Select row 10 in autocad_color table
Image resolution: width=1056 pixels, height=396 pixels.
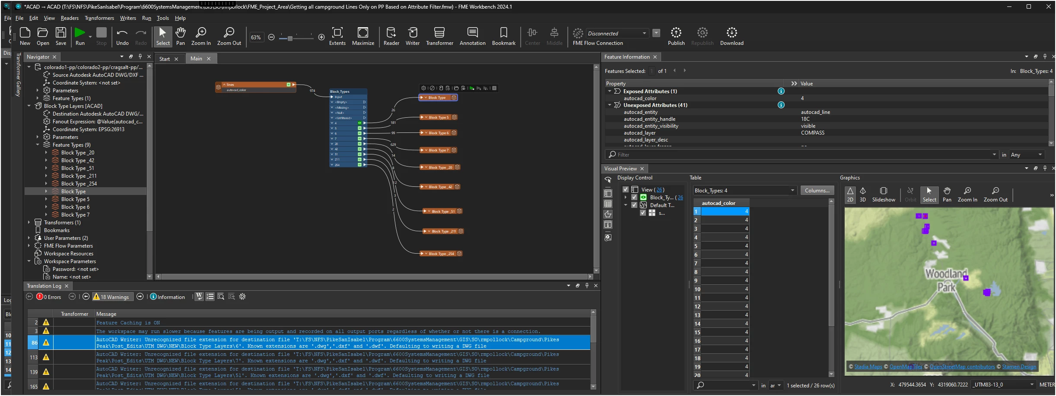721,289
